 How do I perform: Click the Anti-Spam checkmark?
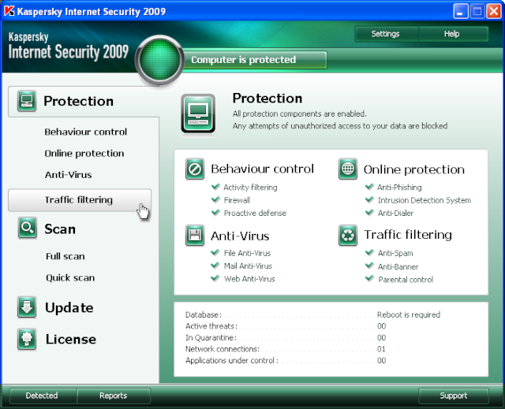tap(369, 252)
